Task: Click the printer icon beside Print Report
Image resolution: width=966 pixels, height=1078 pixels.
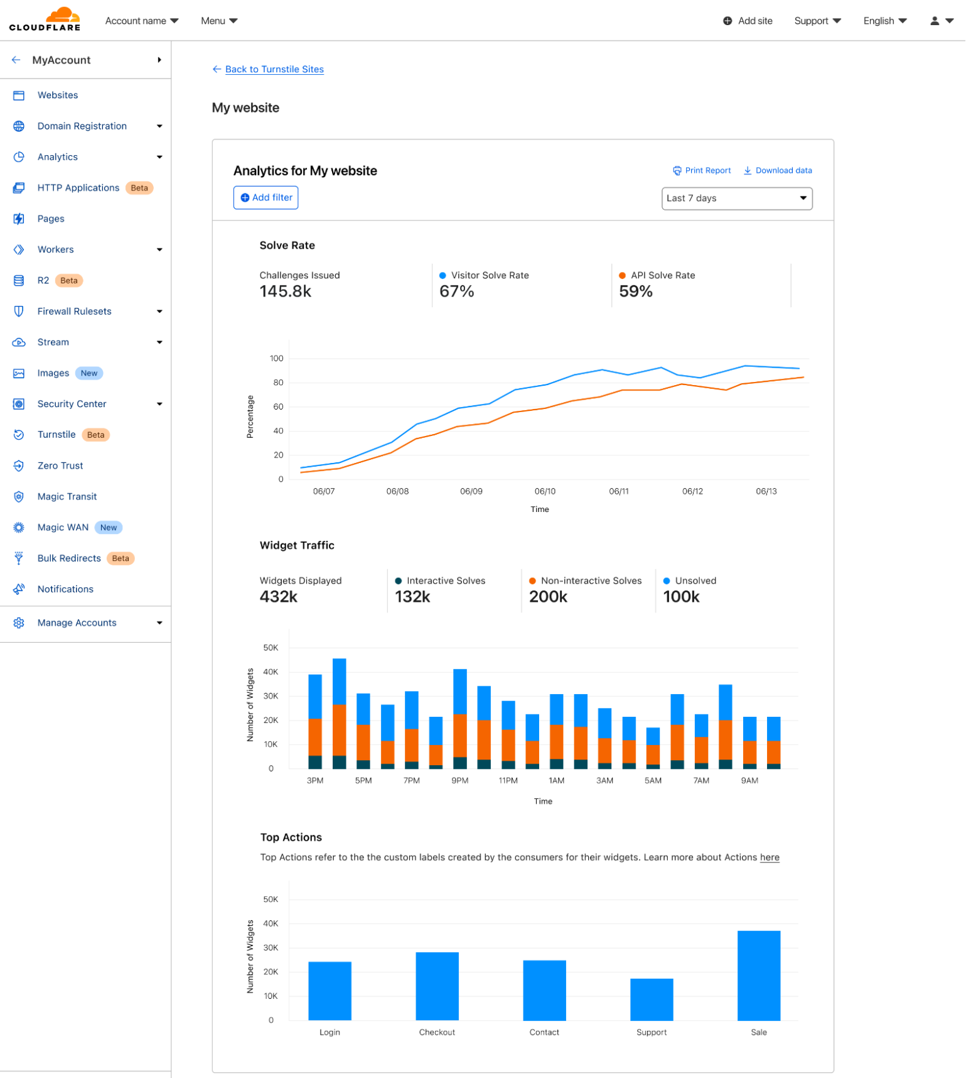Action: pyautogui.click(x=677, y=171)
